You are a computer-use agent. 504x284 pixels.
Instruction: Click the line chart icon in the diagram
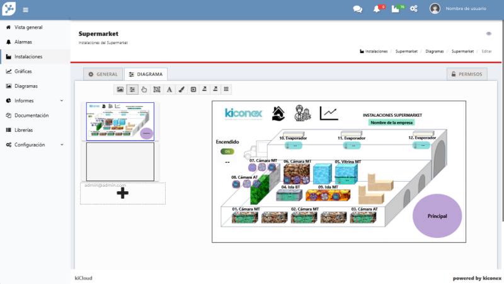329,114
